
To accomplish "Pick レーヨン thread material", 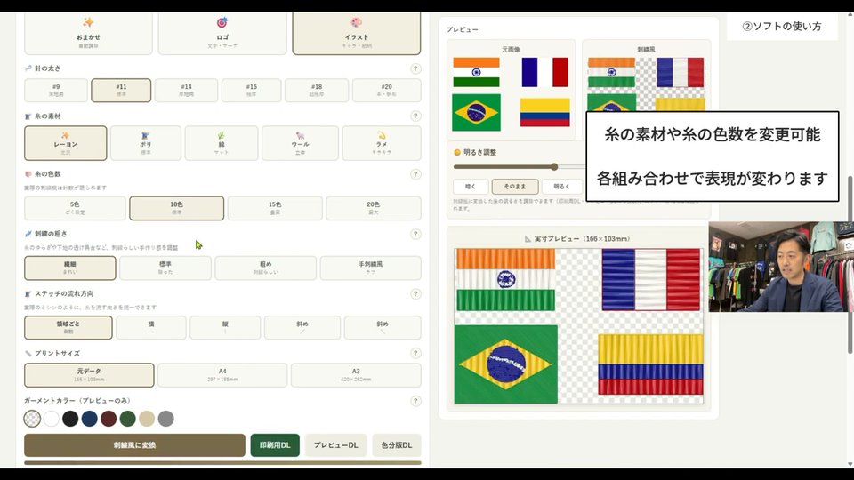I will click(x=65, y=143).
